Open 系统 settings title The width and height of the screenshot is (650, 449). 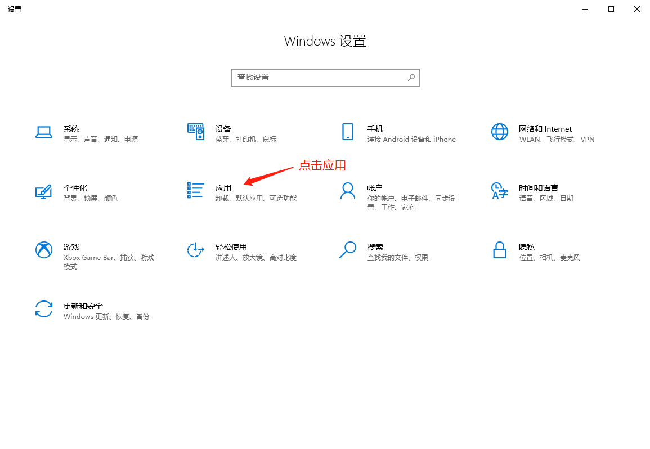[71, 129]
